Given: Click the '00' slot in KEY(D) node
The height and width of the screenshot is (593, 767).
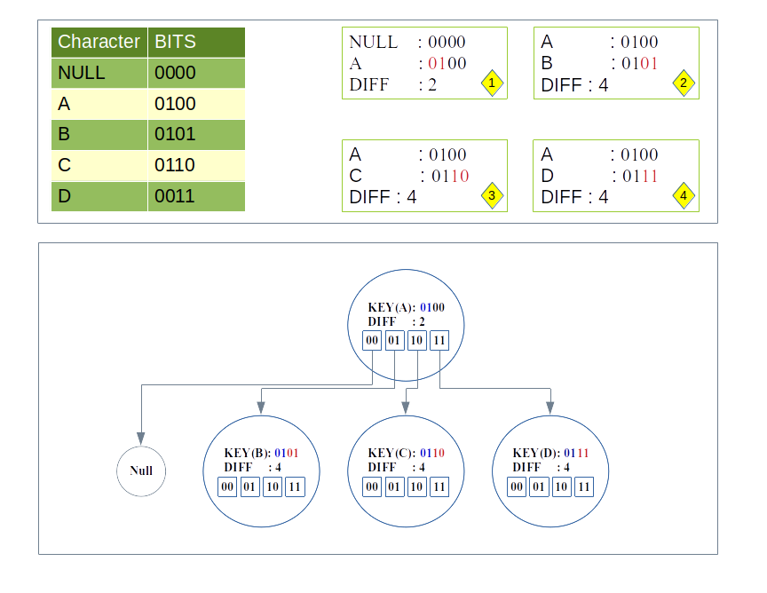Looking at the screenshot, I should coord(517,486).
